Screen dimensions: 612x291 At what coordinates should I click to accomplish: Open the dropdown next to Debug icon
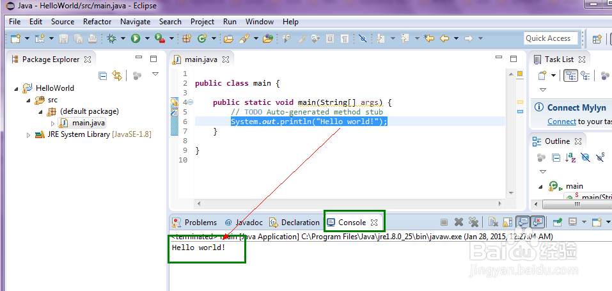123,38
